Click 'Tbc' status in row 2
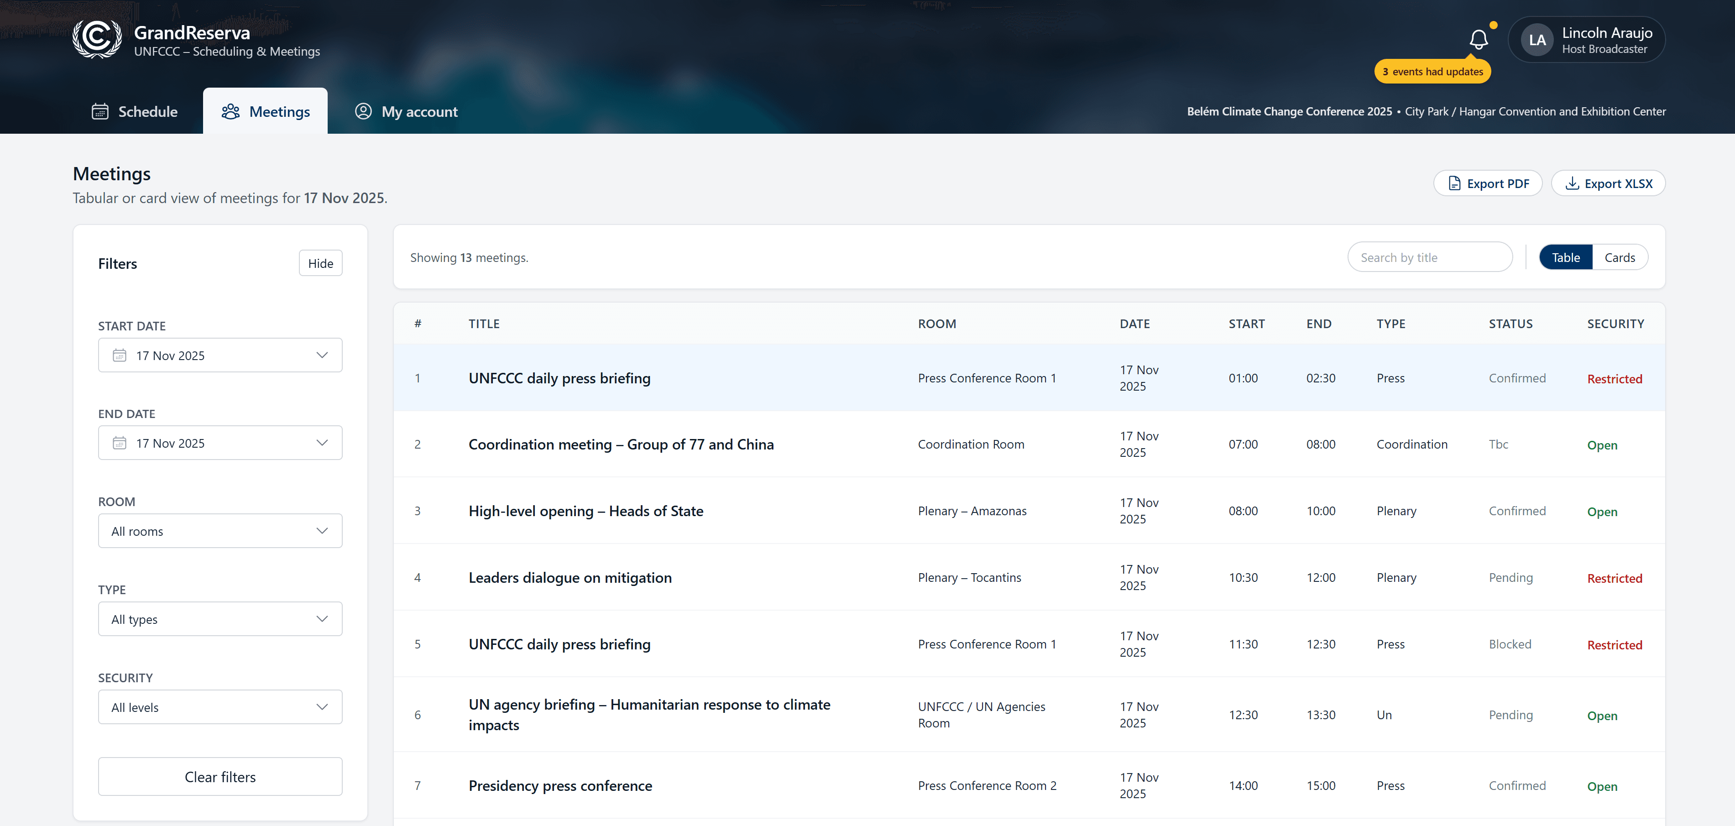This screenshot has height=826, width=1735. coord(1498,444)
